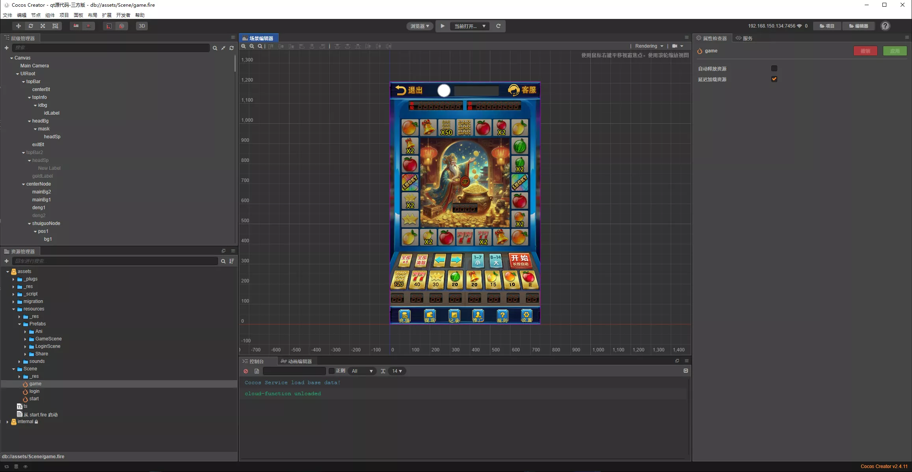Select the scale transform tool
This screenshot has height=472, width=912.
click(43, 26)
